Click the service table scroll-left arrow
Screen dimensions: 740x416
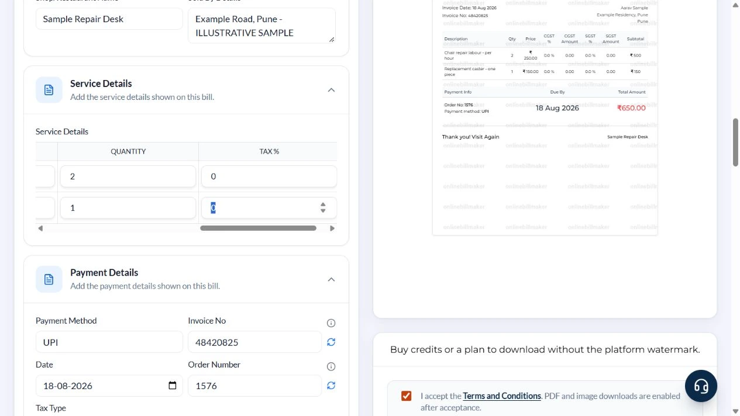pos(40,228)
